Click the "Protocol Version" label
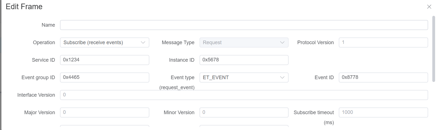 (315, 42)
